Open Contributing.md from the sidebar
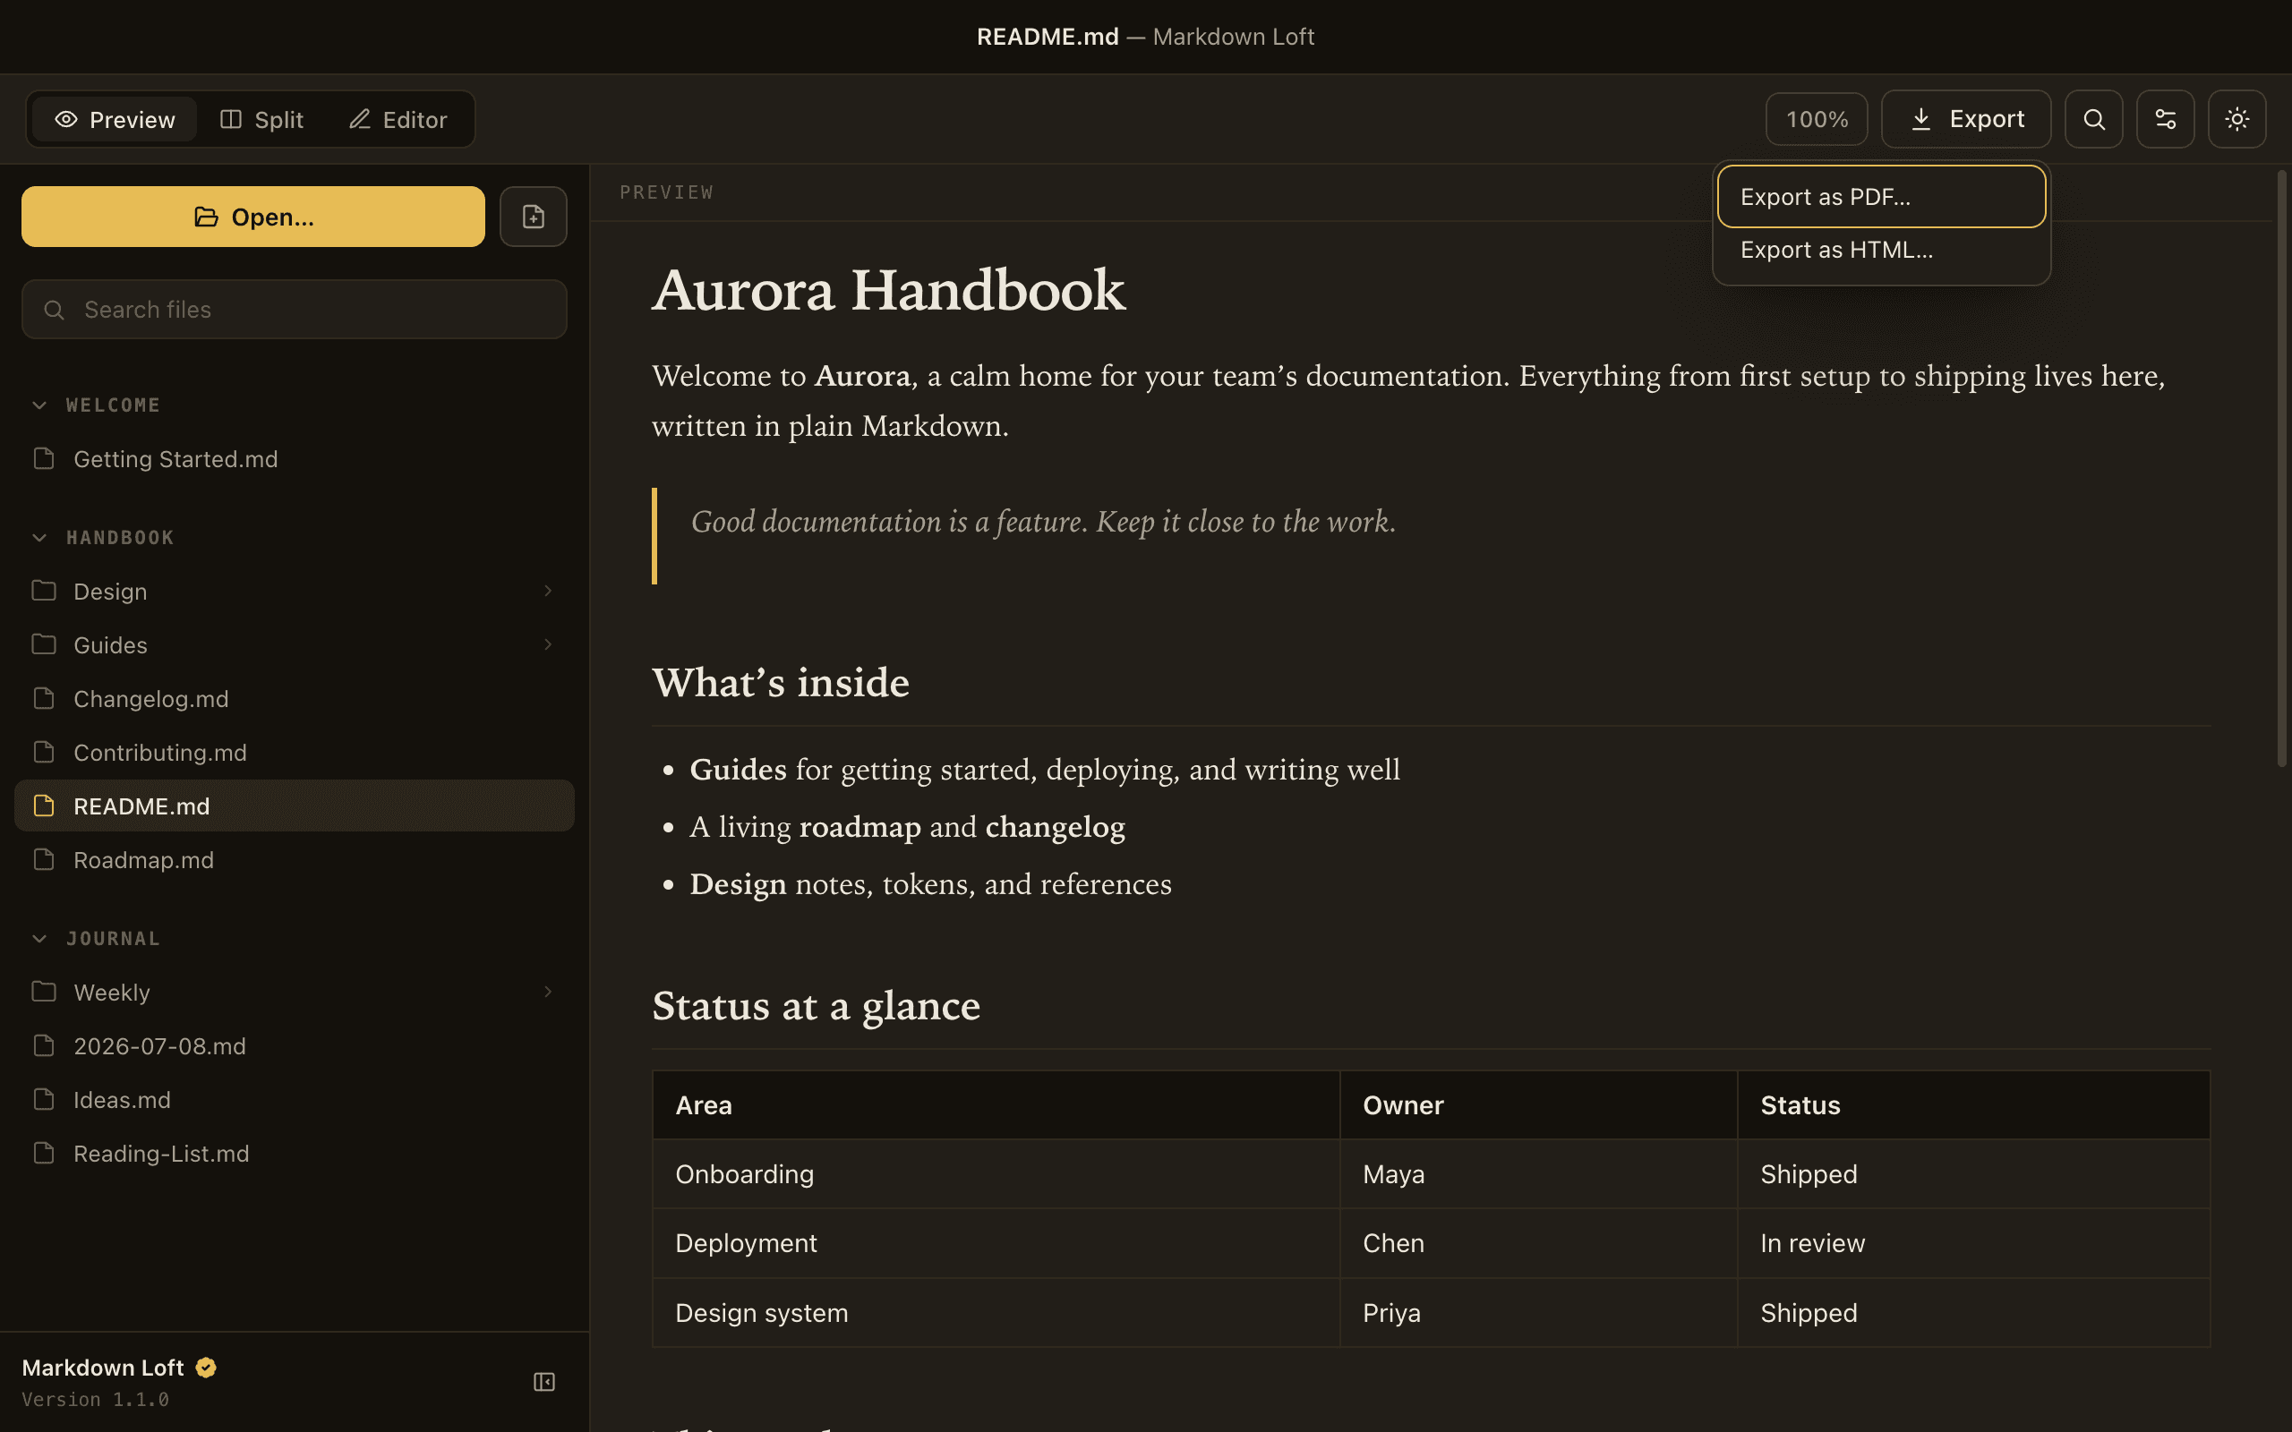This screenshot has width=2292, height=1432. pos(294,752)
